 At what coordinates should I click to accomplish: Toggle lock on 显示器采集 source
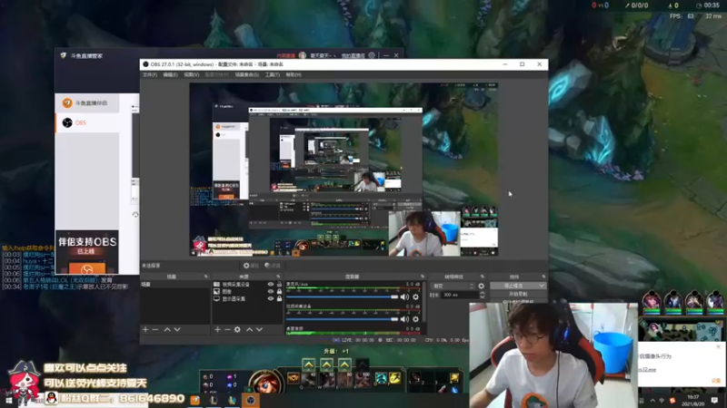coord(279,299)
